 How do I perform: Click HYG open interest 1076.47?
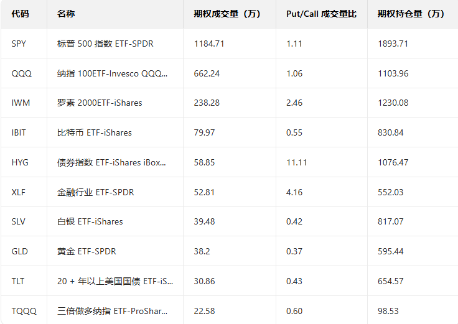pos(393,162)
